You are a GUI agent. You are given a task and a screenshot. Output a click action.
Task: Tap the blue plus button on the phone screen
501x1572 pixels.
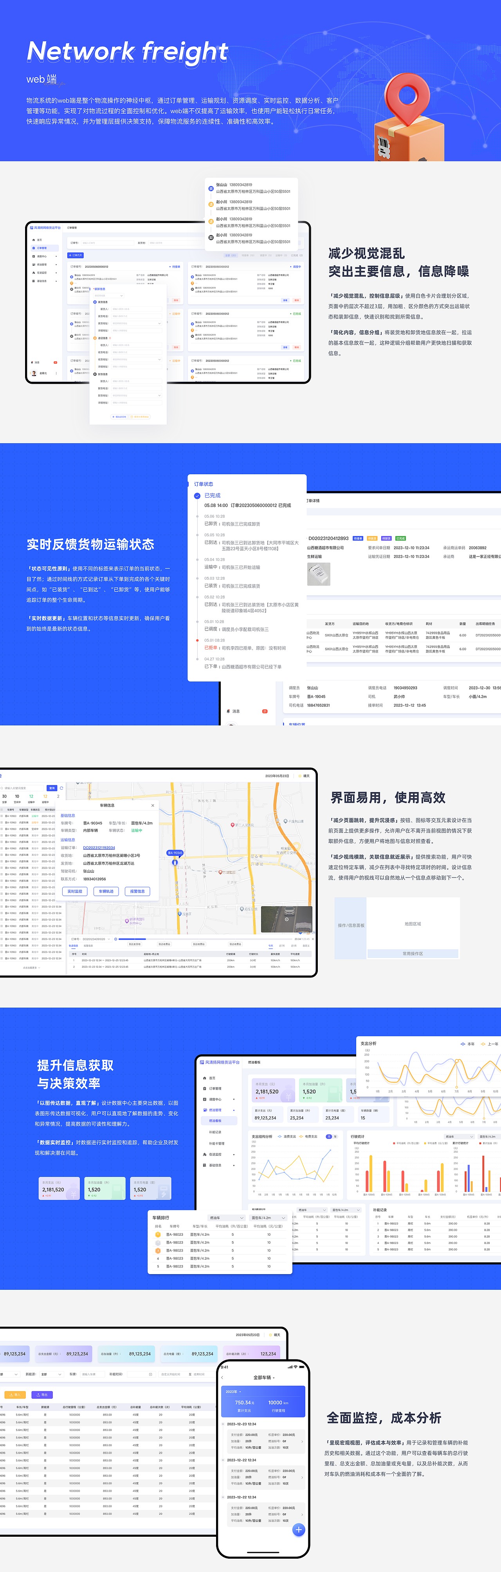299,1529
